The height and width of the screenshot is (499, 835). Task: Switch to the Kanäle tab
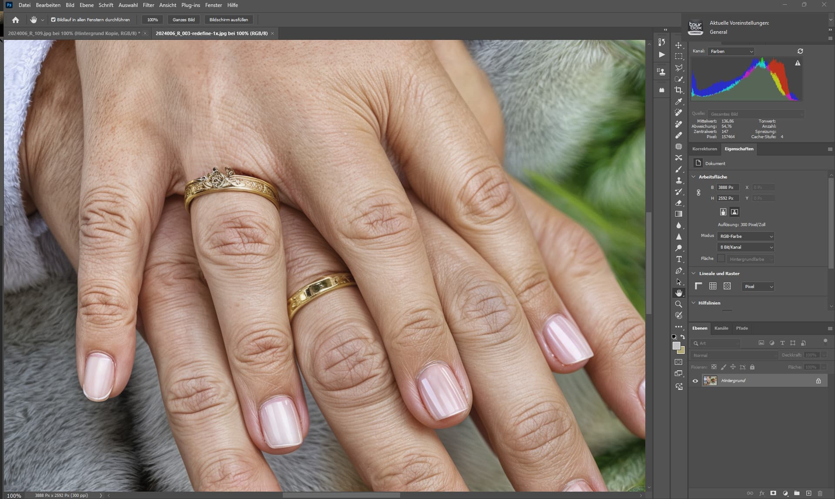coord(721,328)
